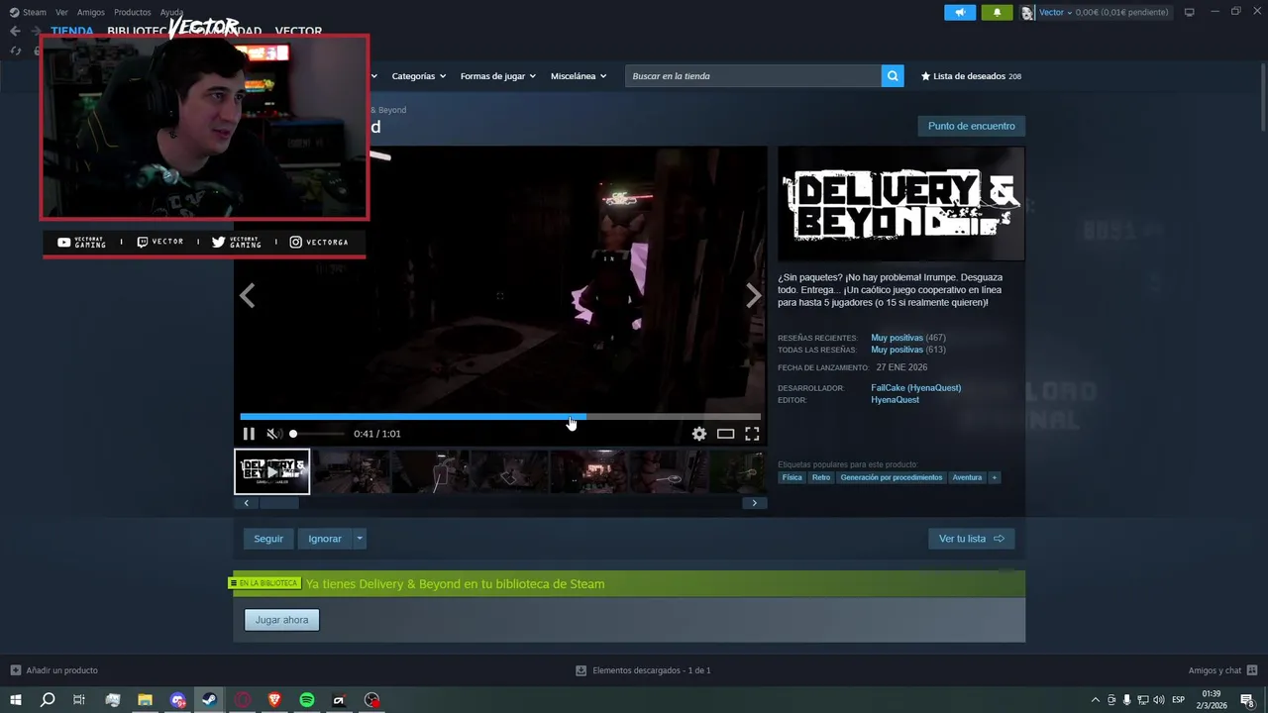The image size is (1268, 713).
Task: Select the Aventura tag
Action: [967, 477]
